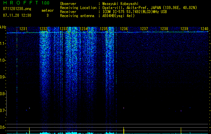Click the meteor echo dot after 1231
Image resolution: width=211 pixels, height=134 pixels.
[30, 108]
